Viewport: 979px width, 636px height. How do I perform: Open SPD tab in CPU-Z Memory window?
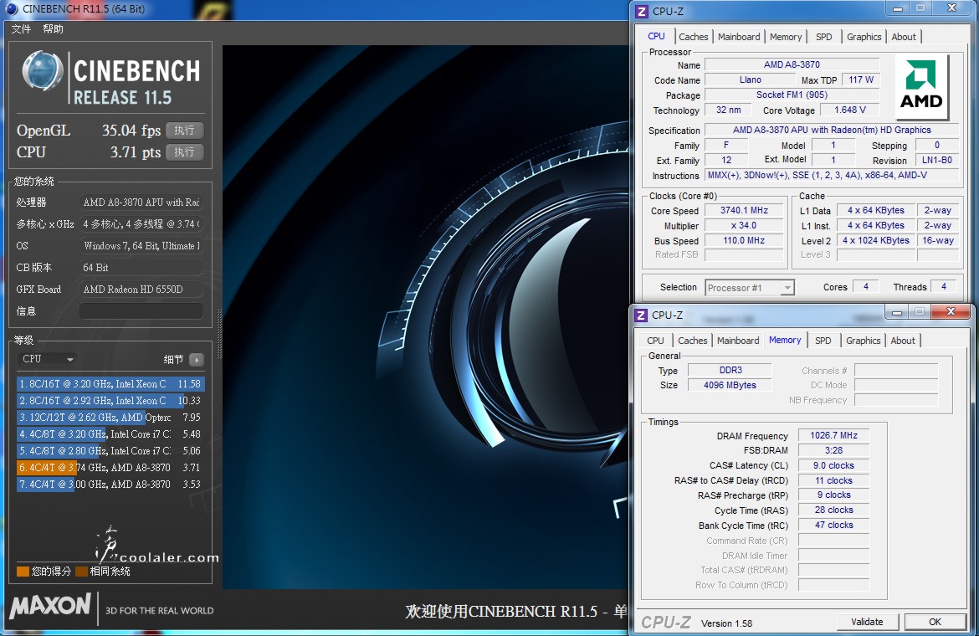(823, 341)
